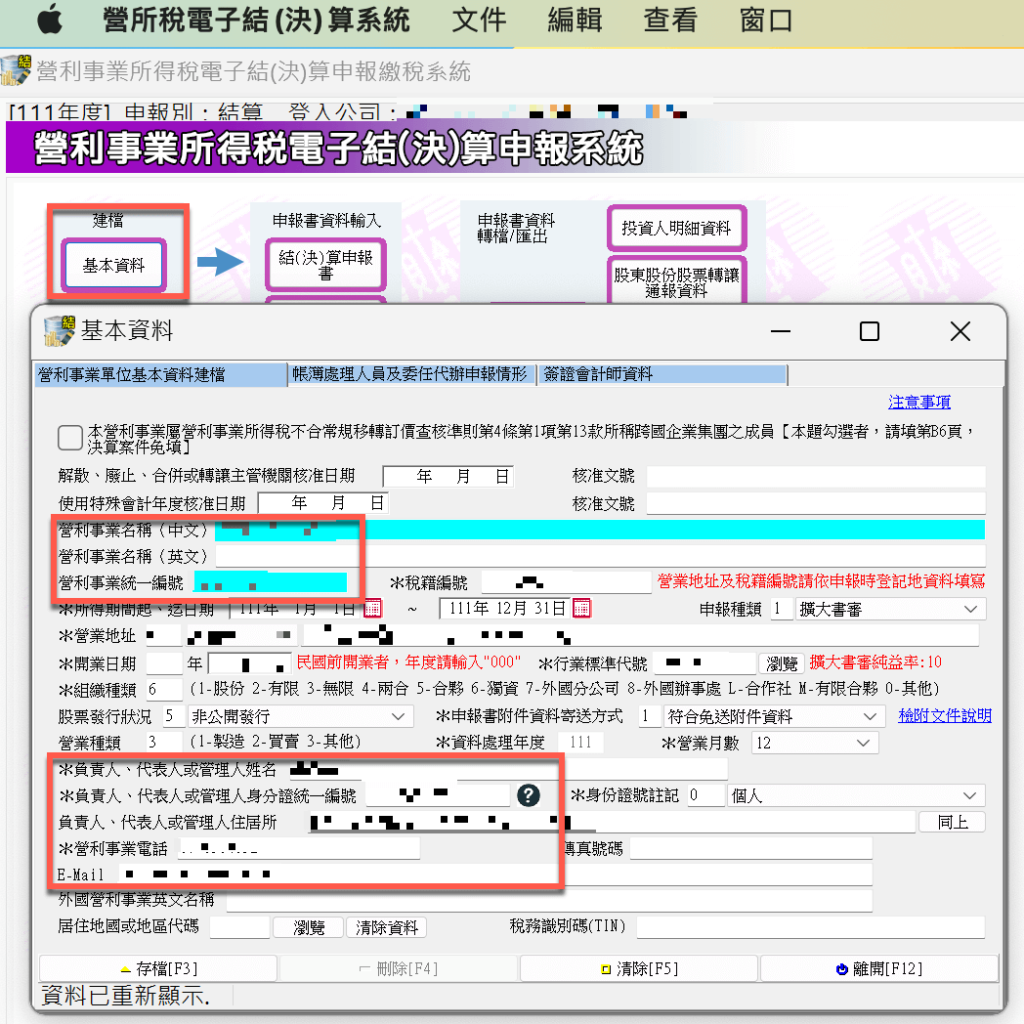
Task: Open the 檢附文件說明 link
Action: (944, 716)
